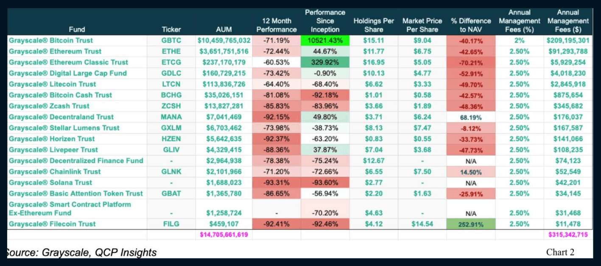Click the 12 Month Performance column header

277,25
